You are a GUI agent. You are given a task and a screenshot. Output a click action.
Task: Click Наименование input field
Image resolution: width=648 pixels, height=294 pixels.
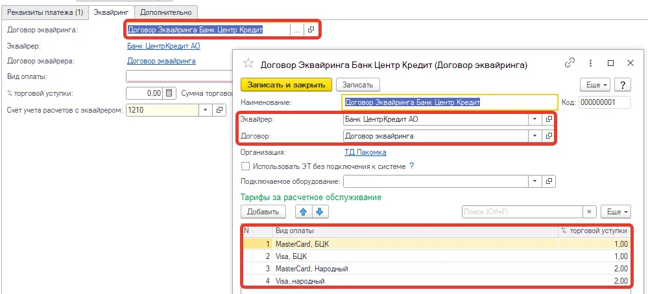(450, 102)
